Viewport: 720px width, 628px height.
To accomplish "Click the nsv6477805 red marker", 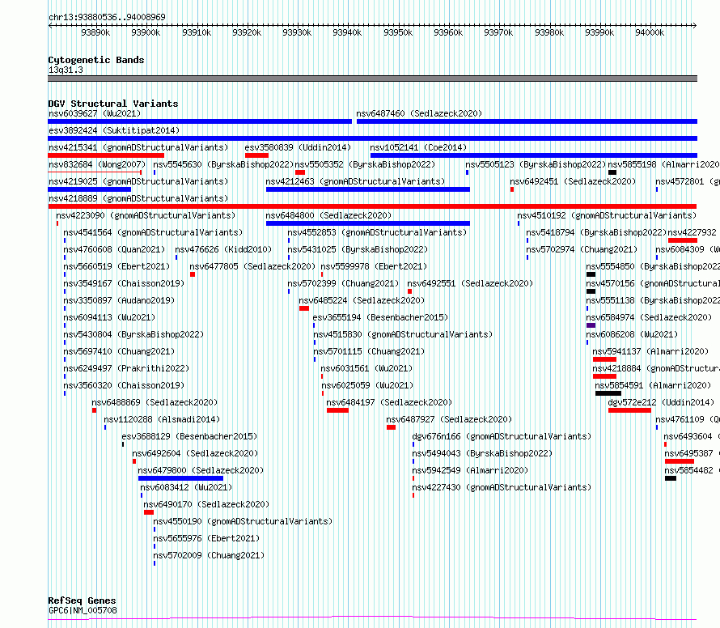I will coord(193,274).
